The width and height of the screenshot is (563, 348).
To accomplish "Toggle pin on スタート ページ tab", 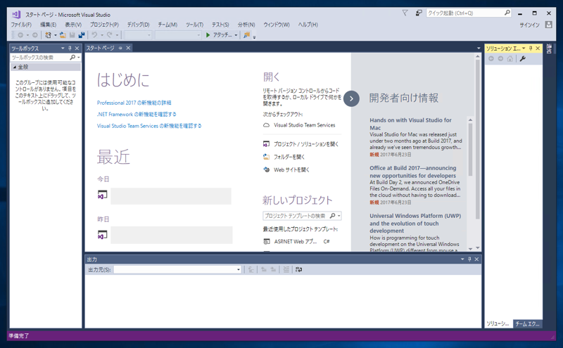I will click(x=120, y=48).
